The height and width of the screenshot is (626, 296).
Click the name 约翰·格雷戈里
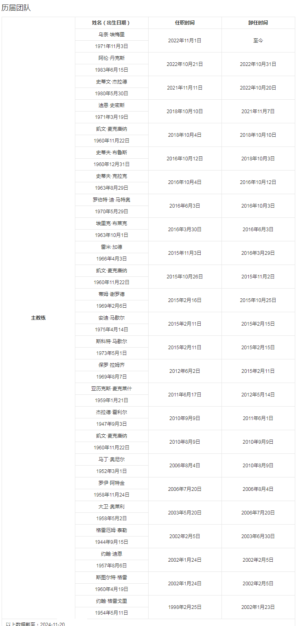112,601
